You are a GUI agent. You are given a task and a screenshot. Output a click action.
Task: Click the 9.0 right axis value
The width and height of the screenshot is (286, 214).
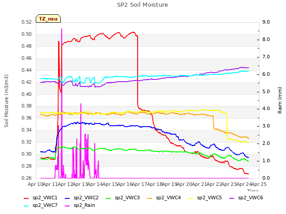pyautogui.click(x=266, y=22)
